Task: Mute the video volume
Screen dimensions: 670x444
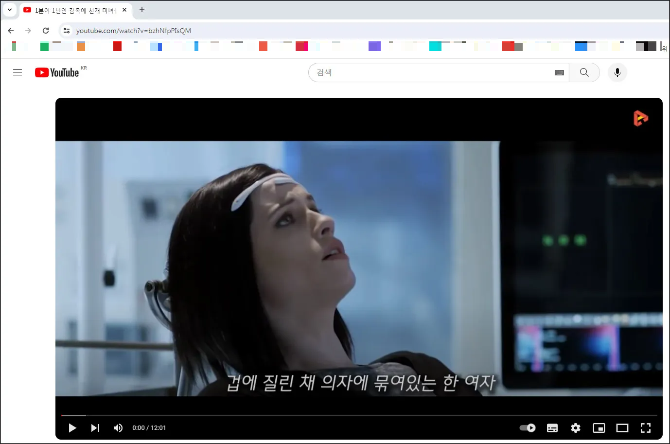Action: (118, 428)
